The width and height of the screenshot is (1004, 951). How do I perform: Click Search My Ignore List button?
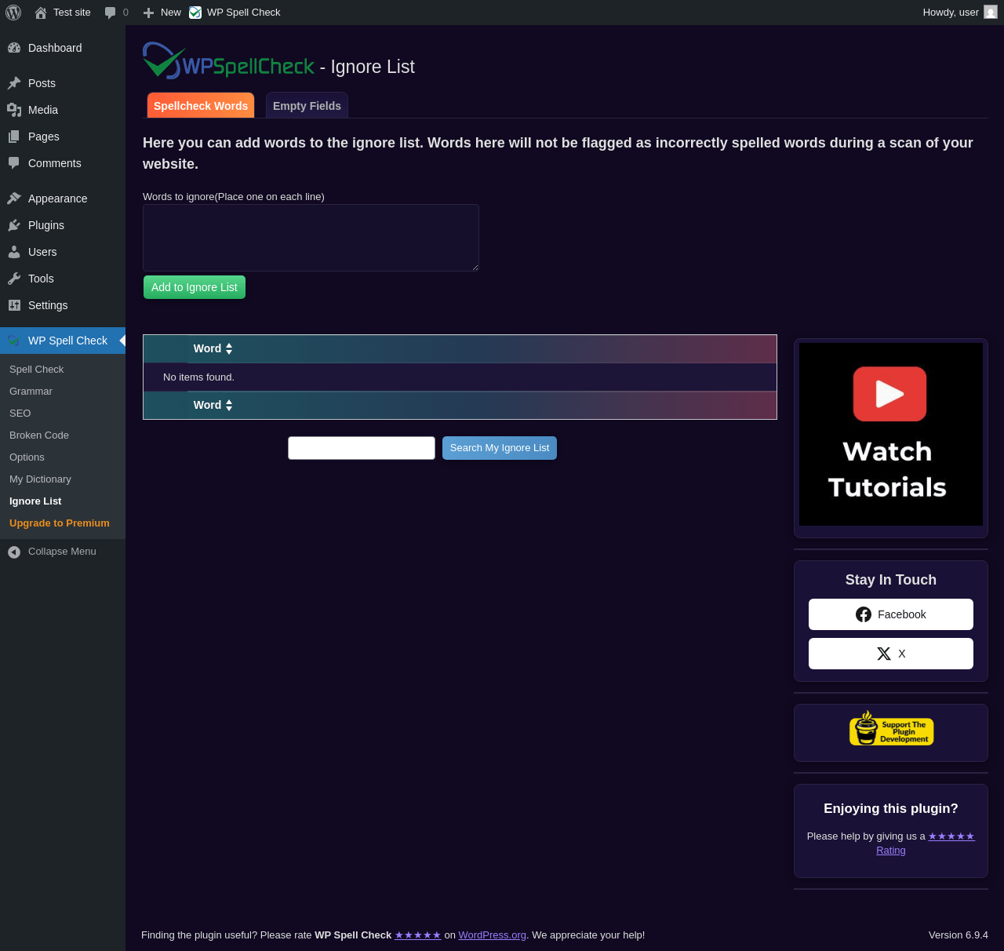[x=500, y=448]
